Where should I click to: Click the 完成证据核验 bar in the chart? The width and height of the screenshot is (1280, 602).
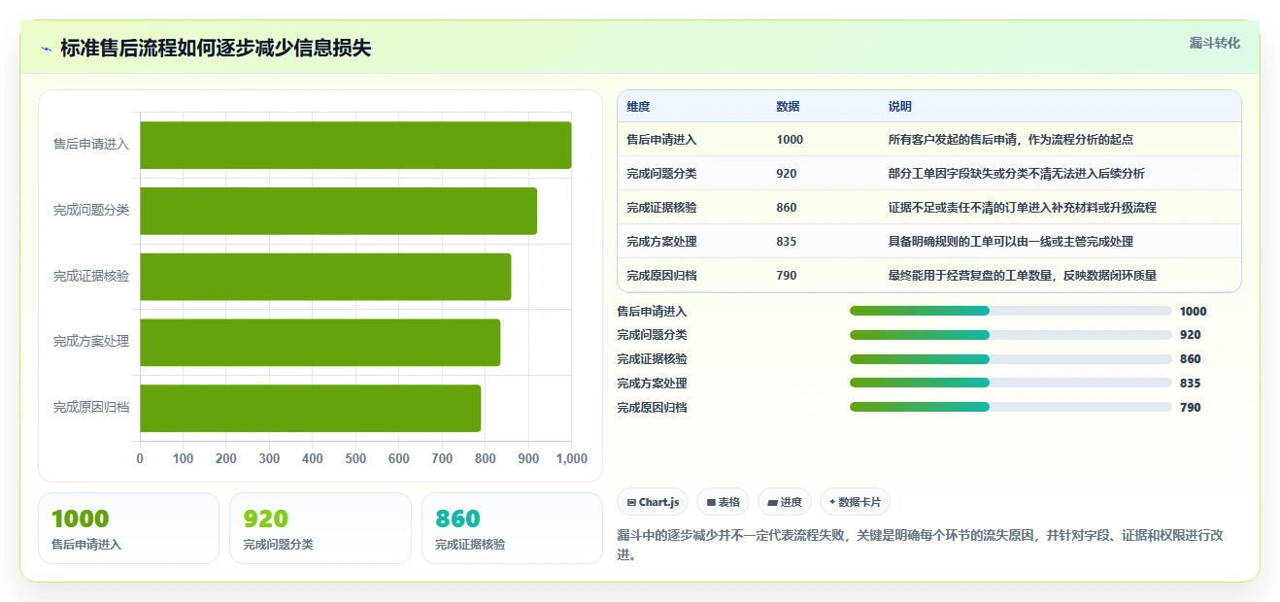pos(325,277)
